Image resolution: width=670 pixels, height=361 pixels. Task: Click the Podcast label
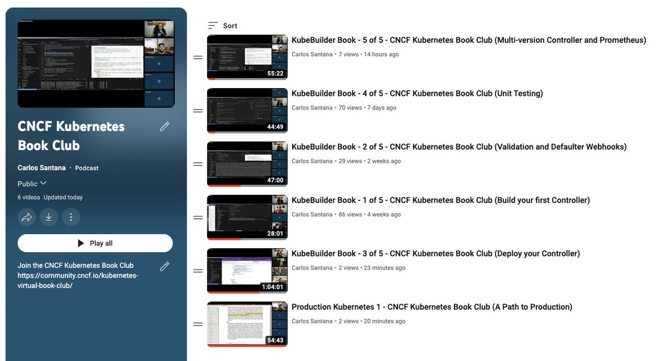tap(87, 168)
